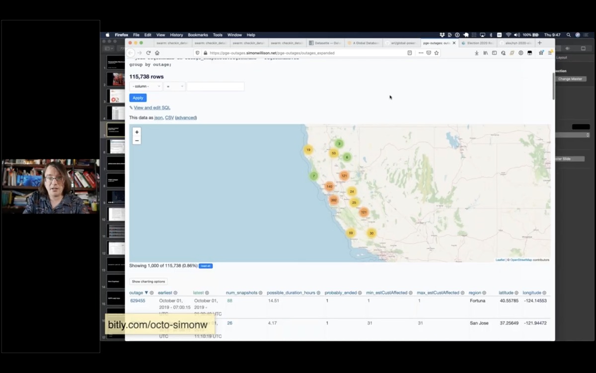
Task: Click Change Master button in Keynote
Action: click(x=570, y=79)
